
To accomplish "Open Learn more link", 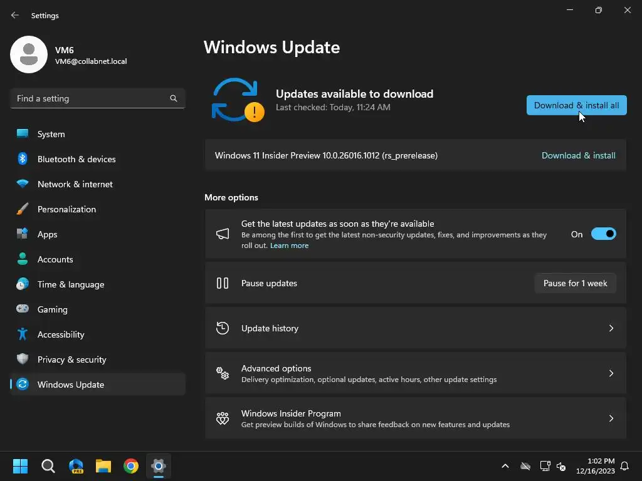I will [x=289, y=246].
